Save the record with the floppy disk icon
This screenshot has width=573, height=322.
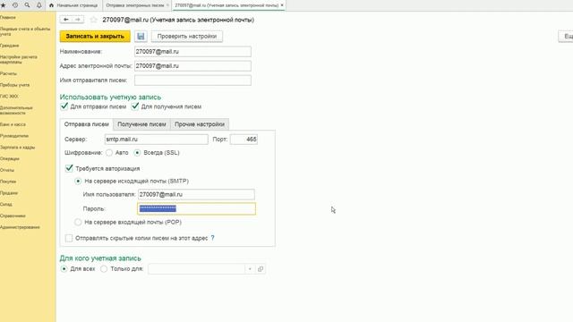[141, 36]
